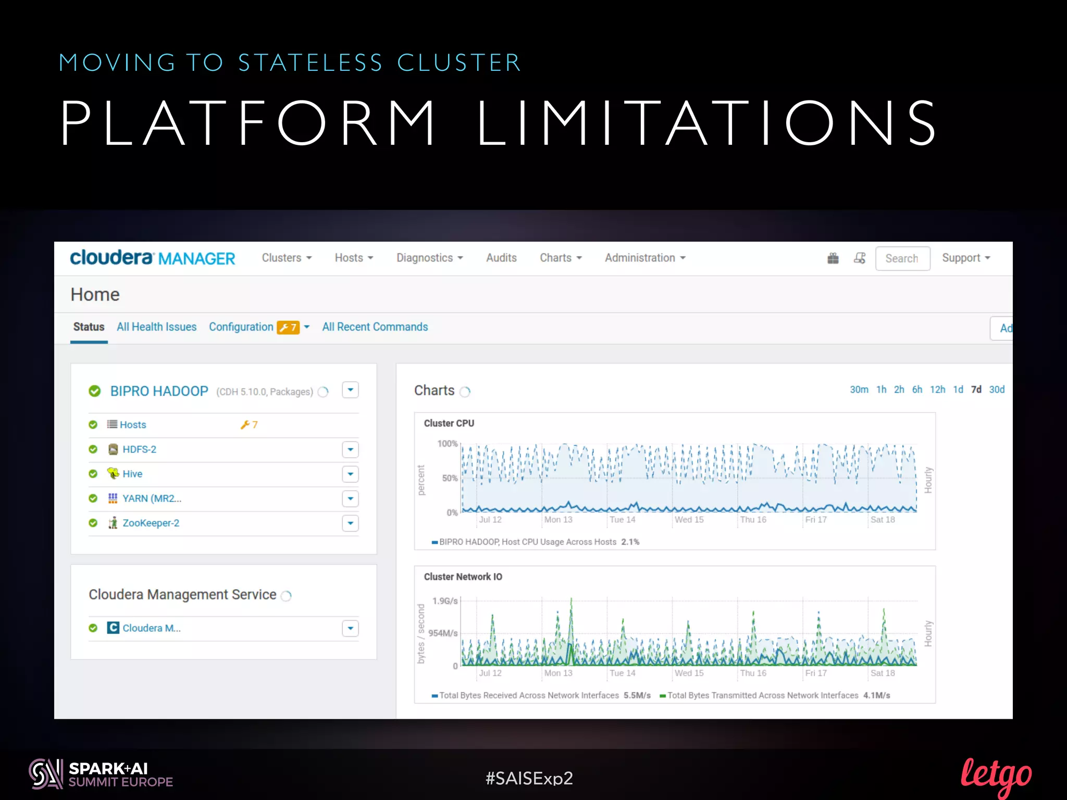Click the Hosts wrench configuration icon
This screenshot has width=1067, height=800.
coord(245,425)
